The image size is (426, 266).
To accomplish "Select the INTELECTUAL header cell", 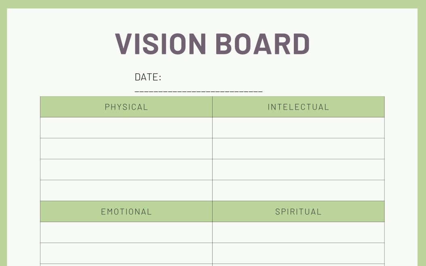I will (298, 107).
